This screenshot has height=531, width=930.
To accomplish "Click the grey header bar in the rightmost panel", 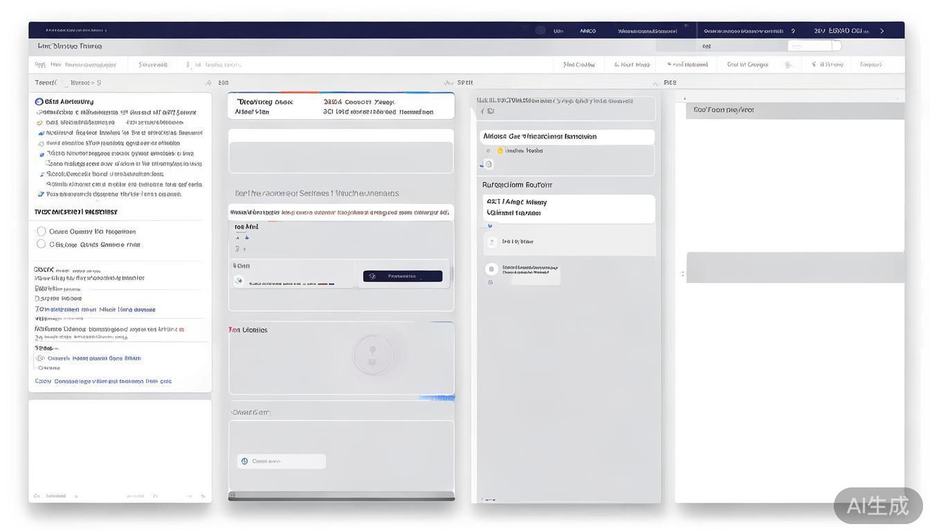I will click(x=794, y=110).
